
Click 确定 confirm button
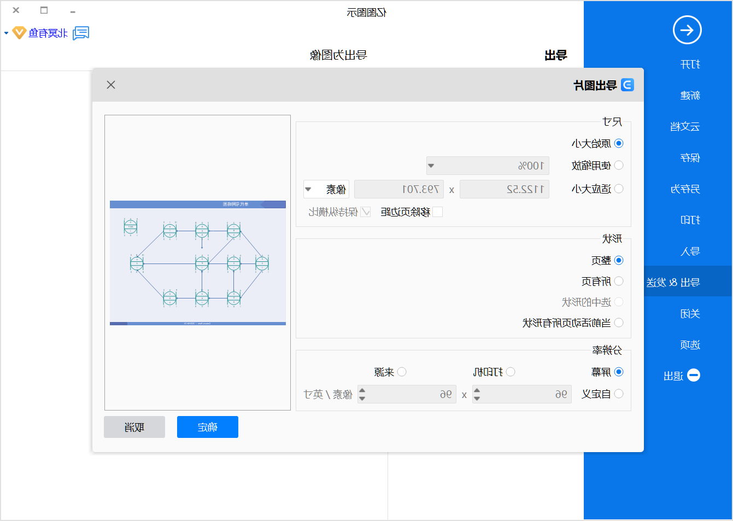coord(208,427)
